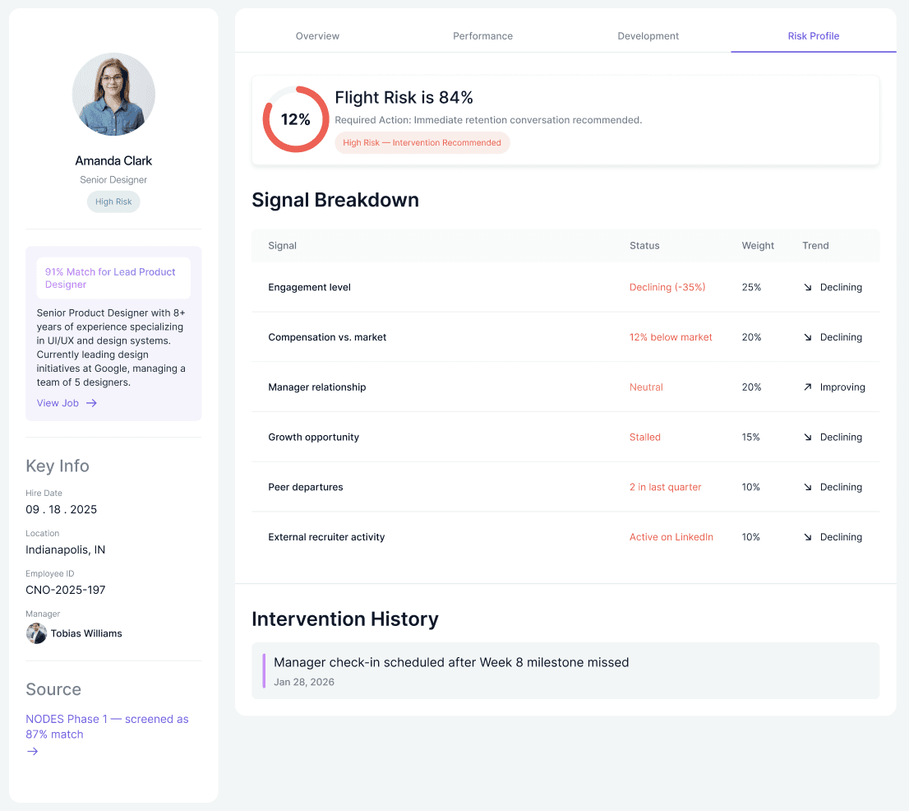Click the arrow icon beside View Job
The image size is (909, 811).
[91, 403]
